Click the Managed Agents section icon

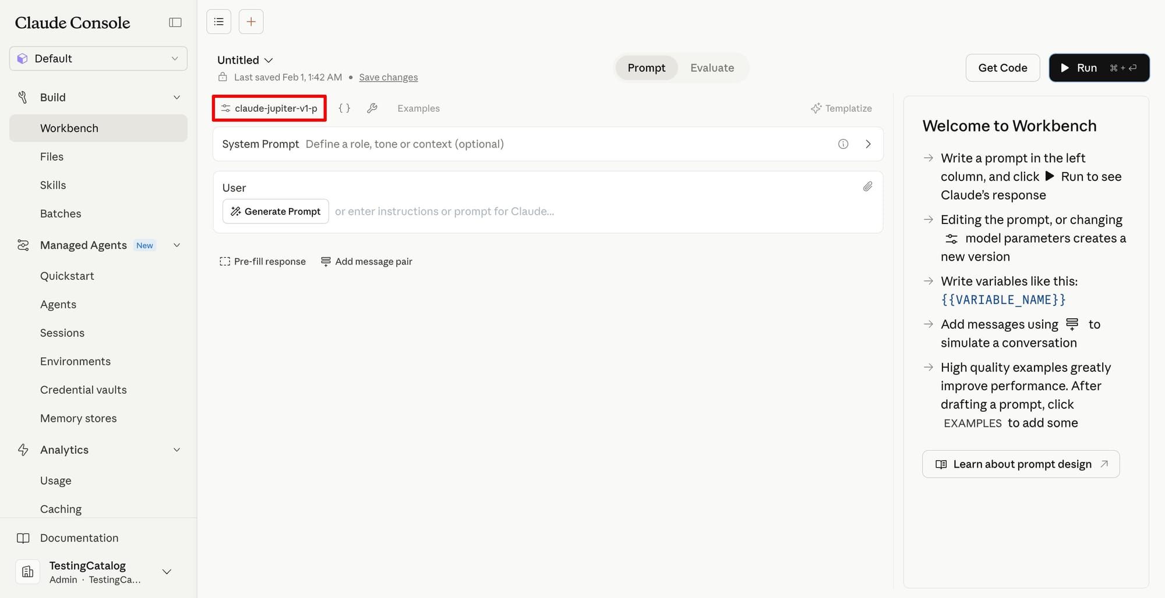(x=23, y=245)
